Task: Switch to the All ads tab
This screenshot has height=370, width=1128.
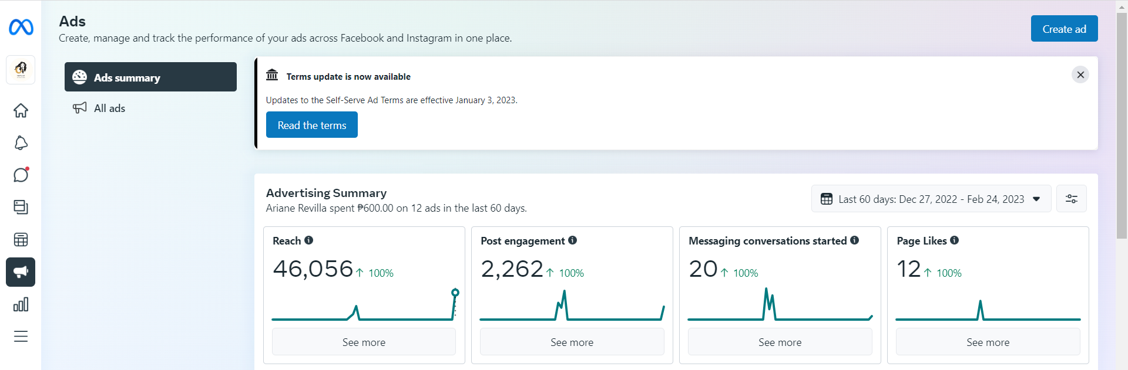Action: coord(109,108)
